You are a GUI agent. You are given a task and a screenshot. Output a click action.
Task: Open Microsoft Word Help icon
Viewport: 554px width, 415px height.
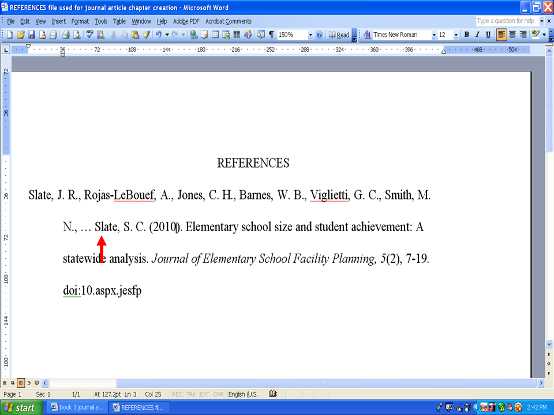(x=319, y=35)
